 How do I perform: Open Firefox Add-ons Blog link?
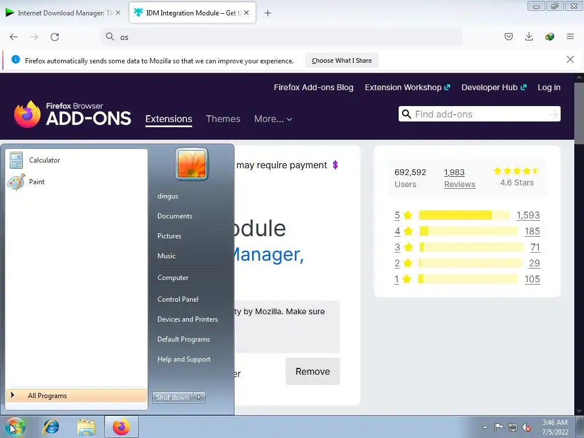[x=314, y=87]
